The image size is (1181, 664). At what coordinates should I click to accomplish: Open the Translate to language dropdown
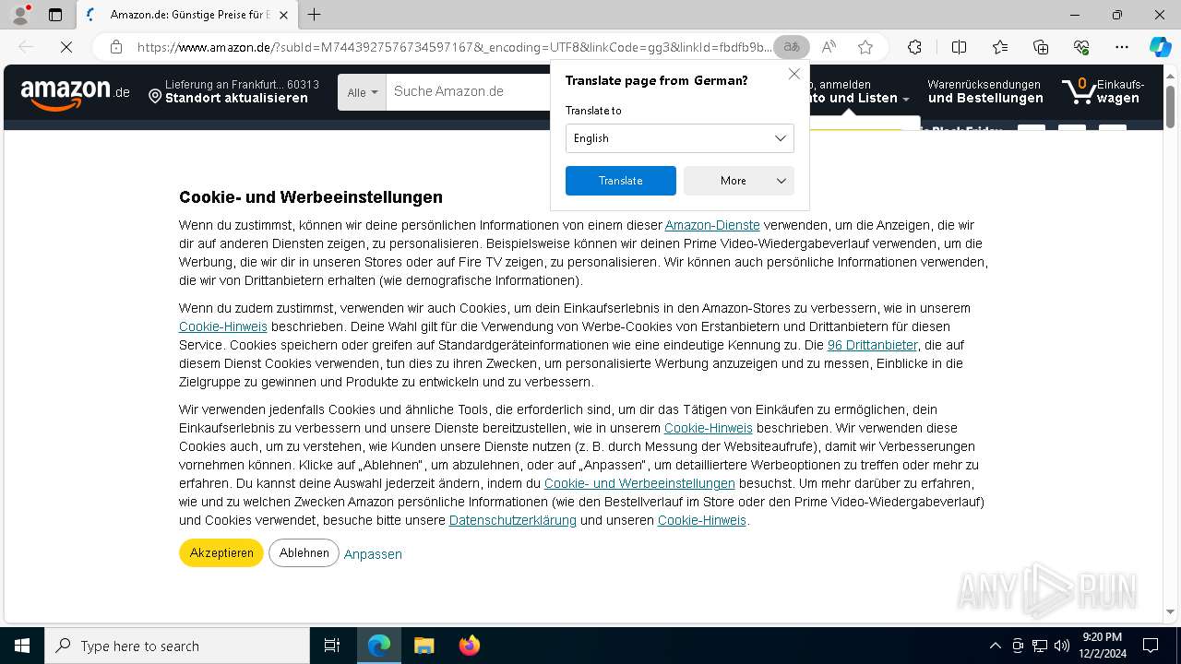pyautogui.click(x=679, y=138)
